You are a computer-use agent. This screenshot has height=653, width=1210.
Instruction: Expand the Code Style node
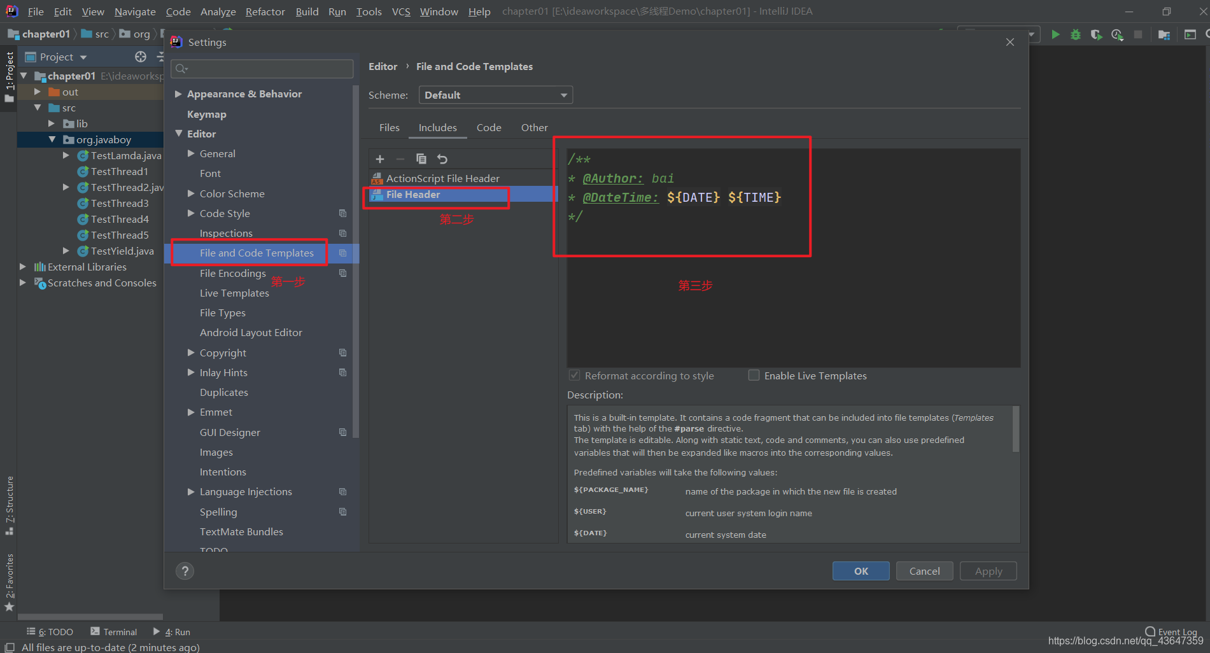191,213
